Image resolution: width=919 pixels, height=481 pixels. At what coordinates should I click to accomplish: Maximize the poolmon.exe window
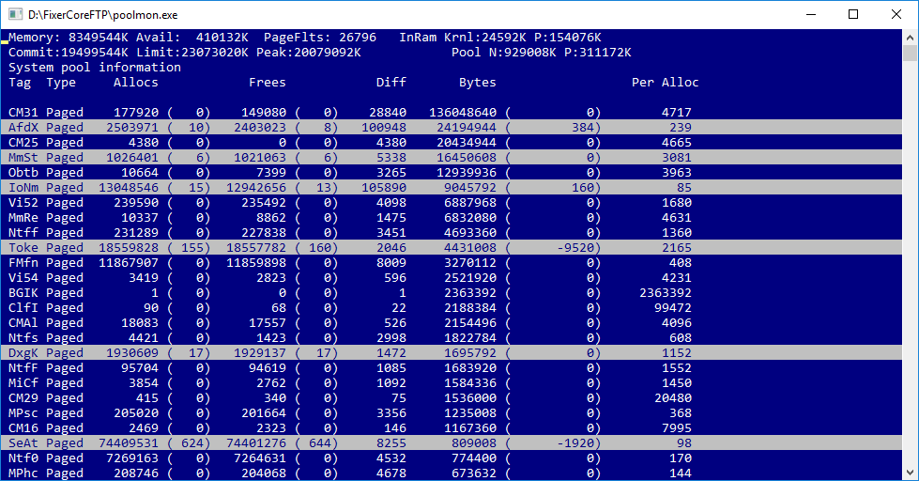pyautogui.click(x=853, y=14)
